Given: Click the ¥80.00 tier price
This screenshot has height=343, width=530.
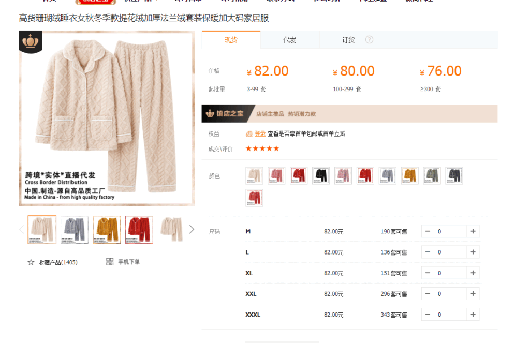Looking at the screenshot, I should [x=354, y=71].
